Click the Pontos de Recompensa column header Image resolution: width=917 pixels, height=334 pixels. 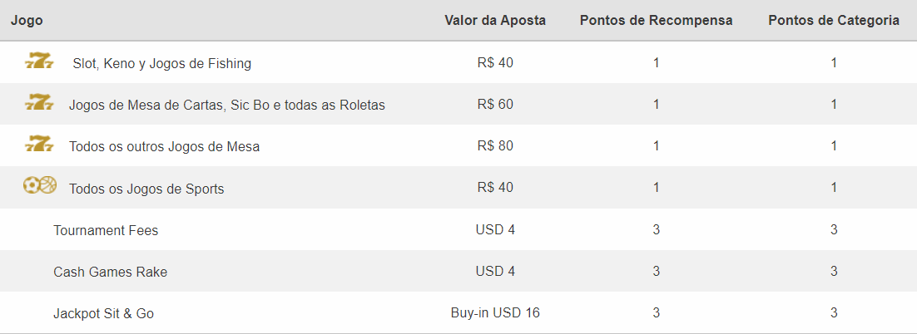(657, 21)
